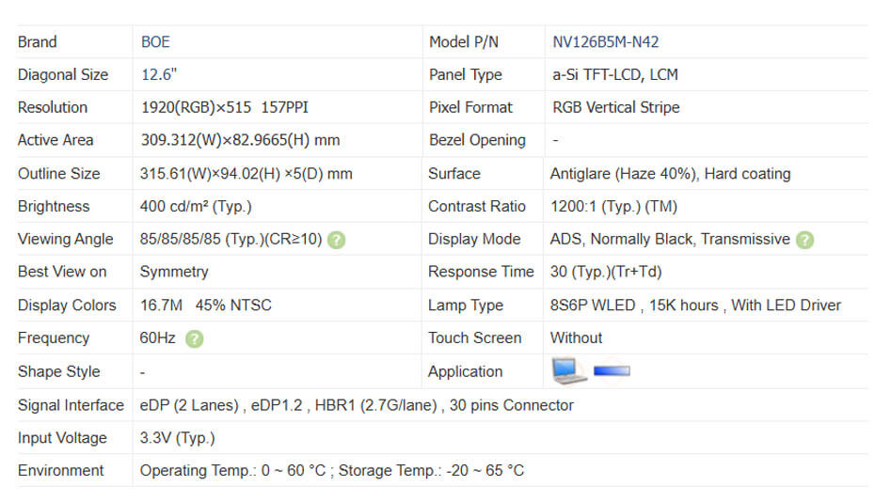The image size is (875, 502).
Task: Click the 1200:1 contrast ratio value
Action: [x=613, y=207]
